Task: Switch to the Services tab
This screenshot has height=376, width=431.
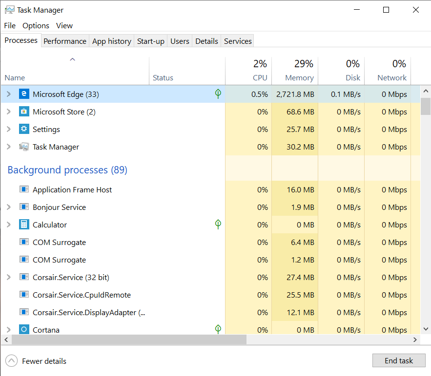Action: [x=238, y=41]
